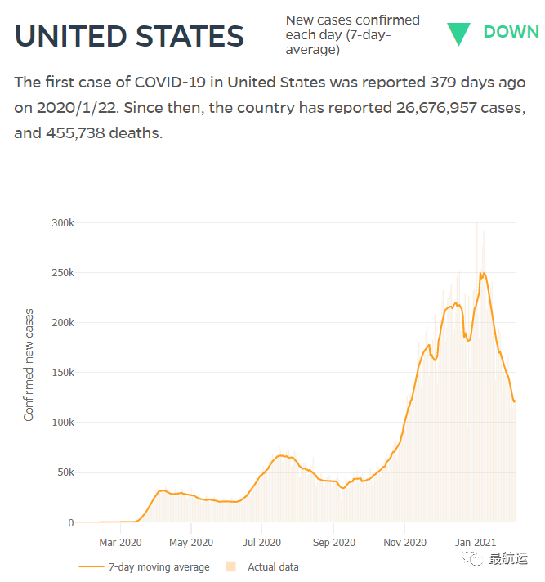This screenshot has width=545, height=582.
Task: Click the May 2020 axis label
Action: tap(191, 542)
